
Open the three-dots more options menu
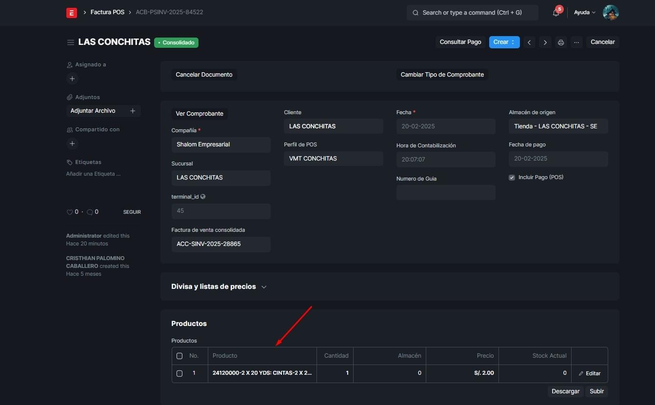point(576,42)
